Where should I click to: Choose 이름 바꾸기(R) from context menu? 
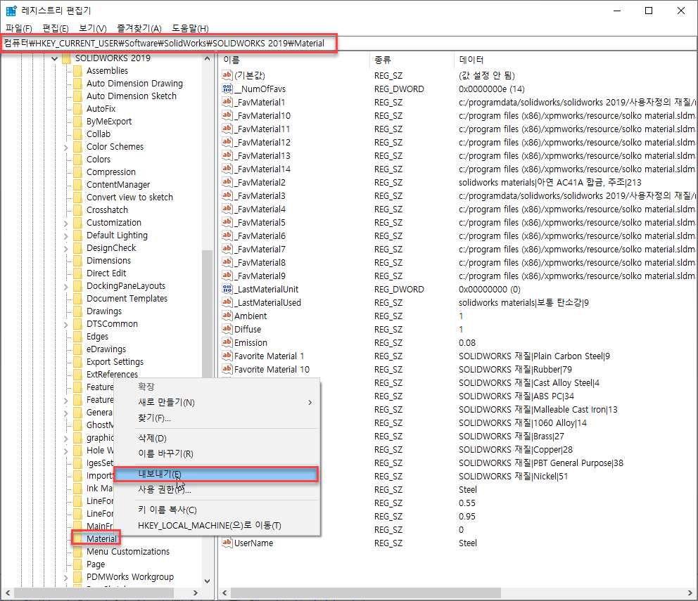click(216, 454)
